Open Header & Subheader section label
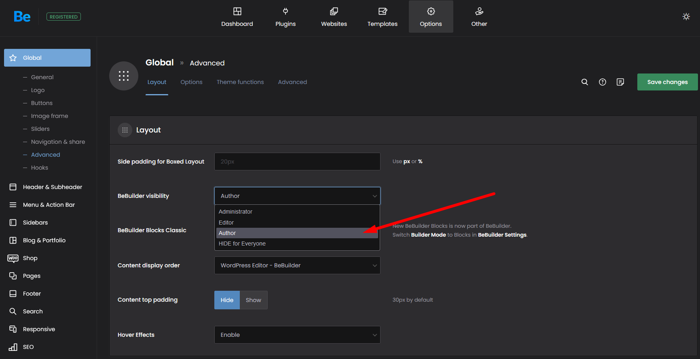The width and height of the screenshot is (700, 359). (x=53, y=187)
